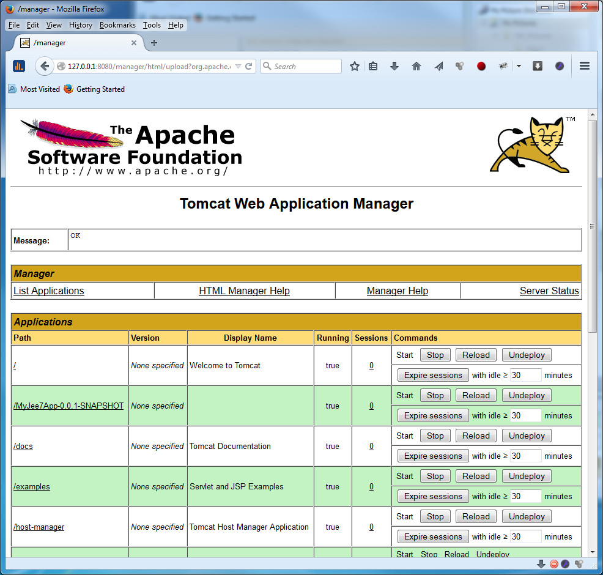Click the paper plane send icon
This screenshot has width=603, height=575.
click(x=438, y=67)
